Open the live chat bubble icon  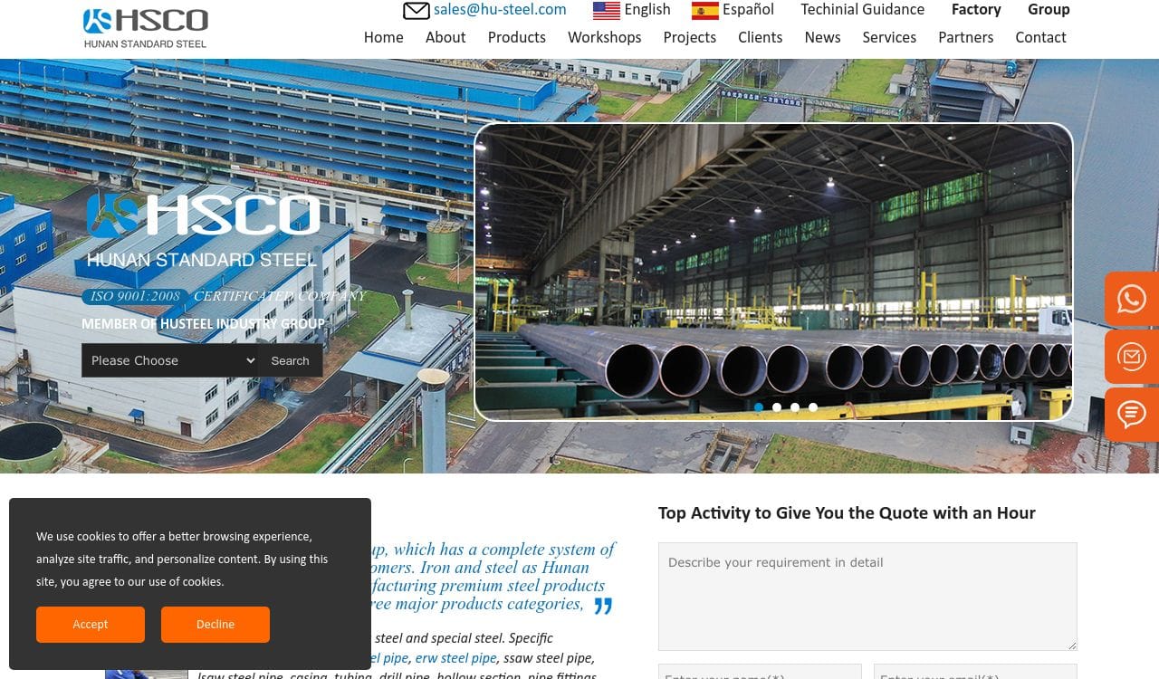click(x=1131, y=415)
